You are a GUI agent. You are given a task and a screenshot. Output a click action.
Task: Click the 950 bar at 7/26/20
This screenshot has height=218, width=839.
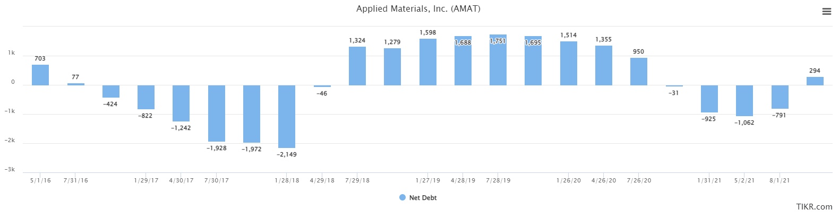point(639,72)
